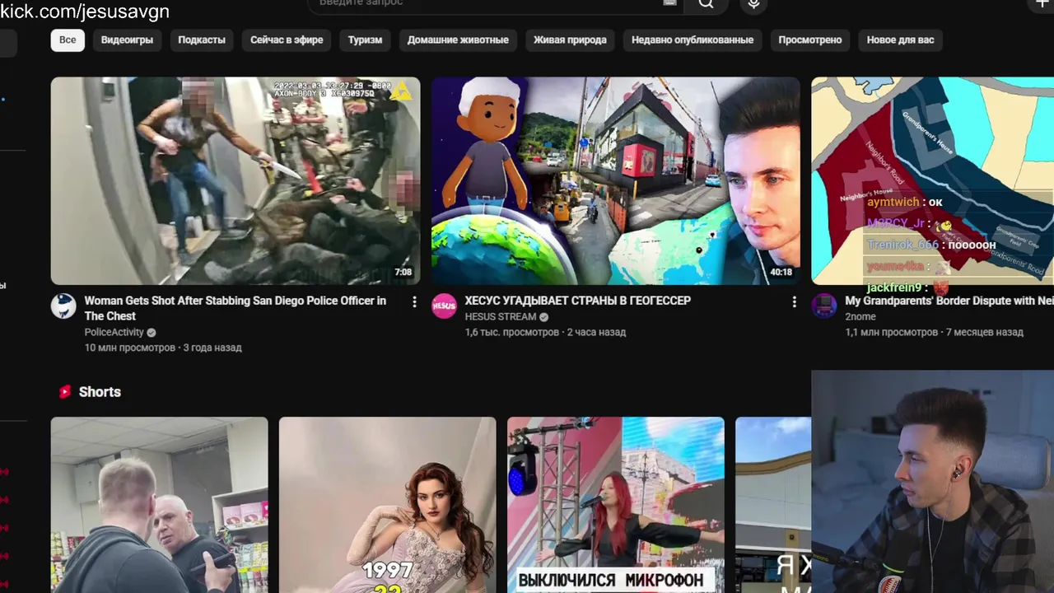Go to HESUS STREAM channel name link

coord(500,317)
